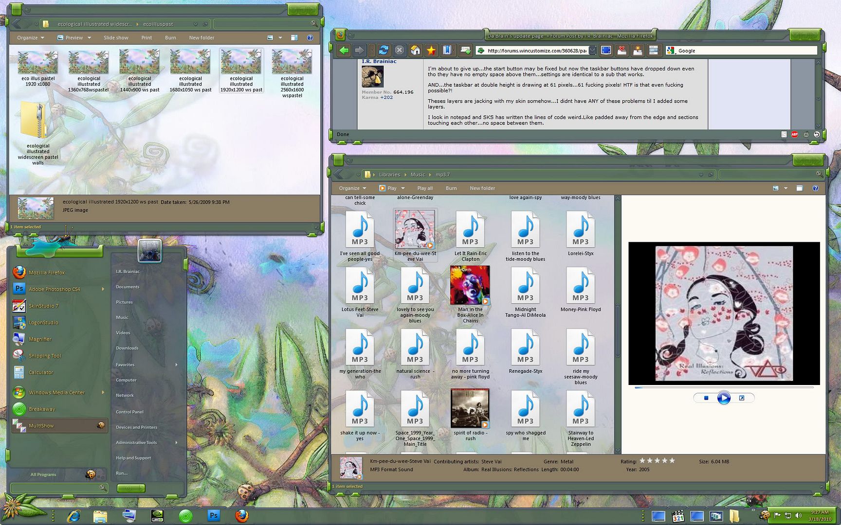Click the gold star bookmark icon
This screenshot has width=841, height=525.
coord(431,50)
